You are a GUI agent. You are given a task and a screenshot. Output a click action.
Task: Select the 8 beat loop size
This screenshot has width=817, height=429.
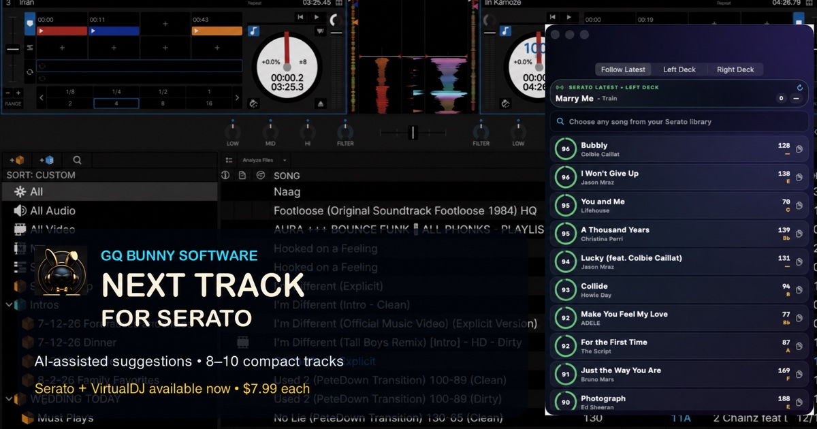click(x=163, y=104)
